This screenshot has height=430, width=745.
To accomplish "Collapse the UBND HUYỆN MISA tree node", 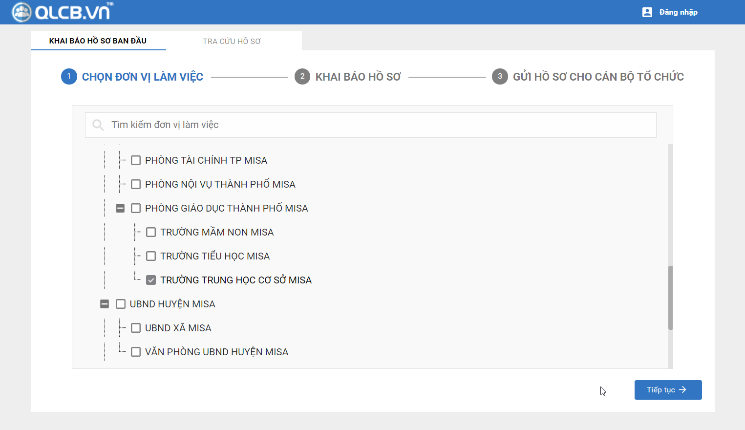I will (x=105, y=304).
